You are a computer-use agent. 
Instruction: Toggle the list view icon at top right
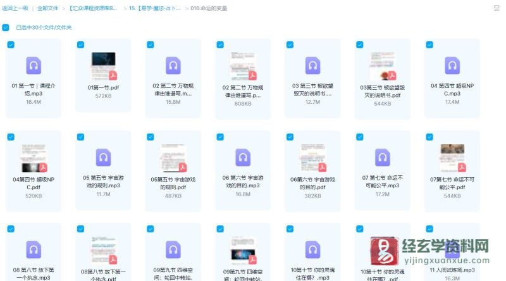(497, 8)
